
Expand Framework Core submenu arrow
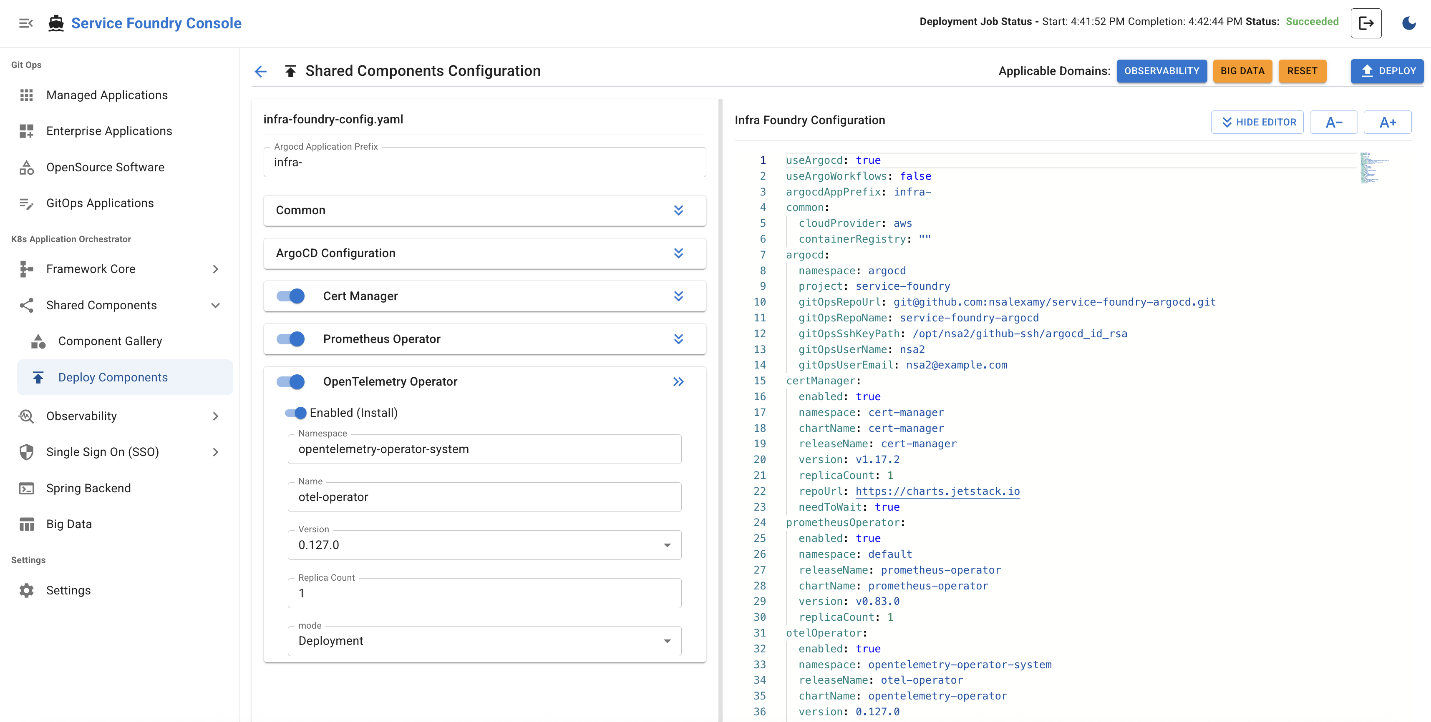click(216, 269)
